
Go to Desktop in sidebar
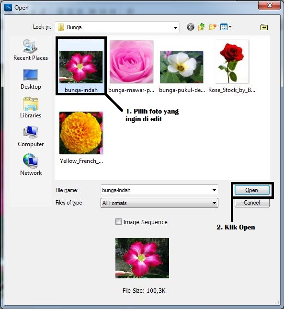click(x=31, y=79)
